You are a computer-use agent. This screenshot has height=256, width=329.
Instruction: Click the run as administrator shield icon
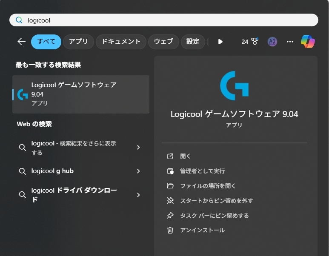point(170,171)
